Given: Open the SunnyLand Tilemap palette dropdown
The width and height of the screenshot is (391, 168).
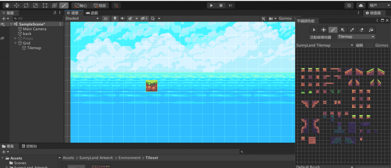Looking at the screenshot, I should tap(325, 45).
